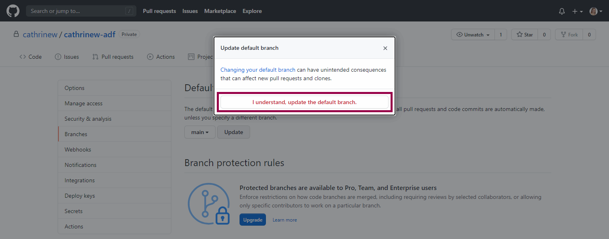Select Webhooks in settings sidebar
The width and height of the screenshot is (609, 239).
coord(78,149)
